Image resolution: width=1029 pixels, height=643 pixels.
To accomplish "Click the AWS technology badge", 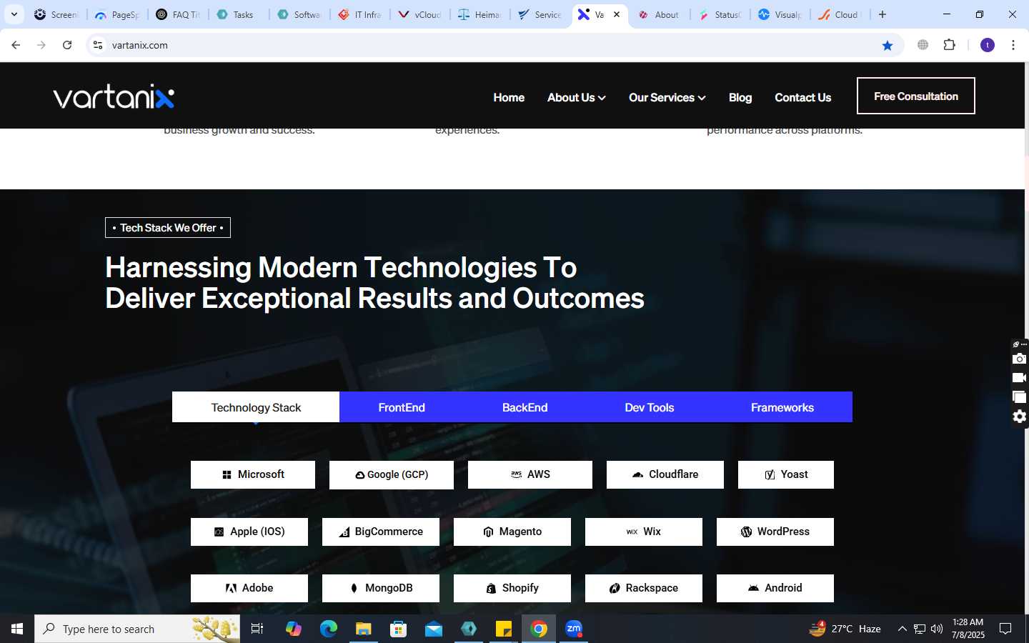I will tap(530, 474).
